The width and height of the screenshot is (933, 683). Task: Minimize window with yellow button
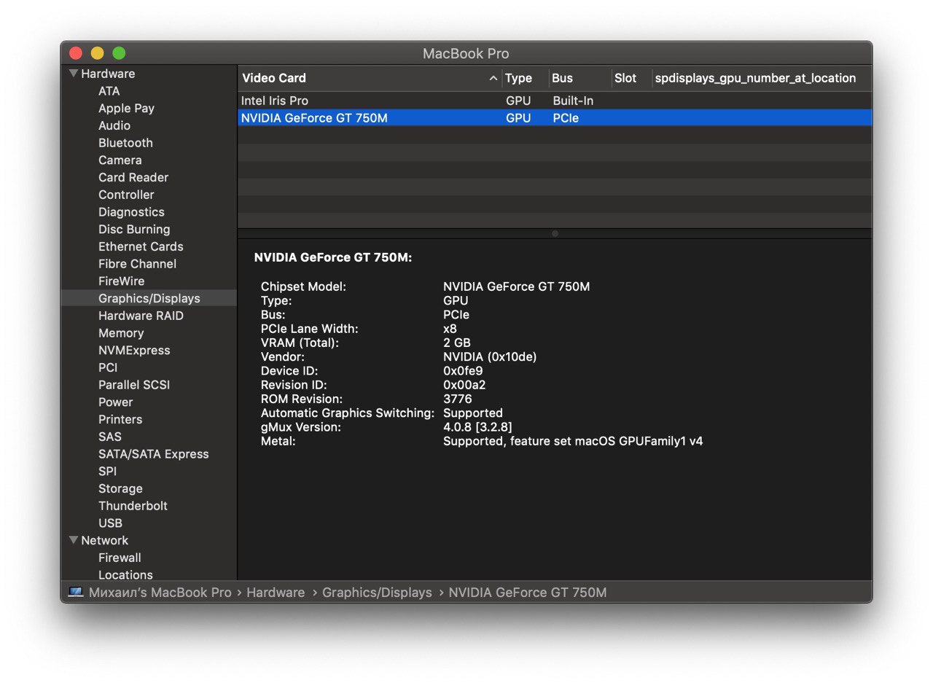97,53
